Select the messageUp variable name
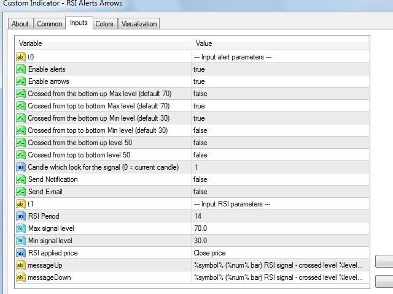 [x=45, y=265]
